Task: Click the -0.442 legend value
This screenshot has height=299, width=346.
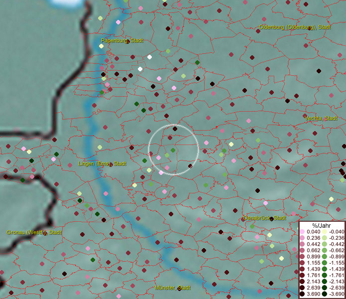Action: [337, 244]
